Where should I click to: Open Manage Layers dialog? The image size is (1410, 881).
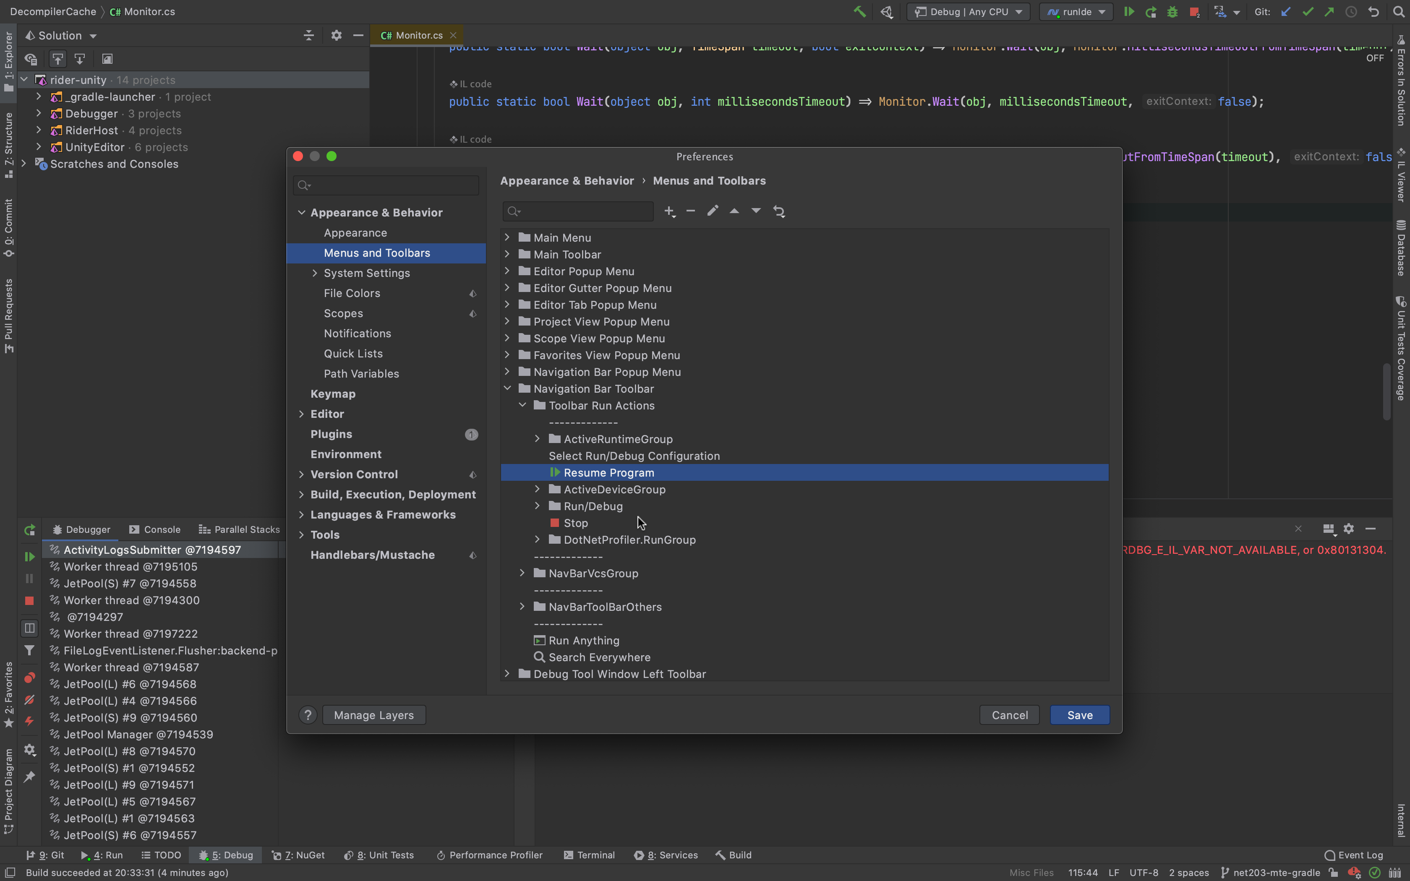pos(373,715)
